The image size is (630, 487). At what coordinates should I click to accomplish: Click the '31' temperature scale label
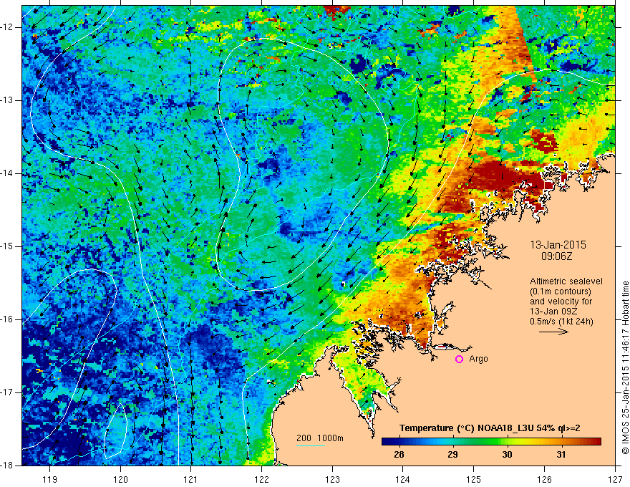click(x=561, y=455)
